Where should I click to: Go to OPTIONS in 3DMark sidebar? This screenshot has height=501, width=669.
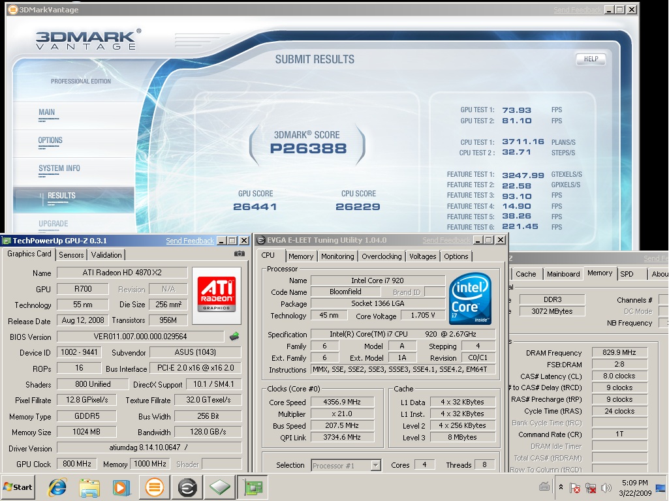click(x=50, y=140)
